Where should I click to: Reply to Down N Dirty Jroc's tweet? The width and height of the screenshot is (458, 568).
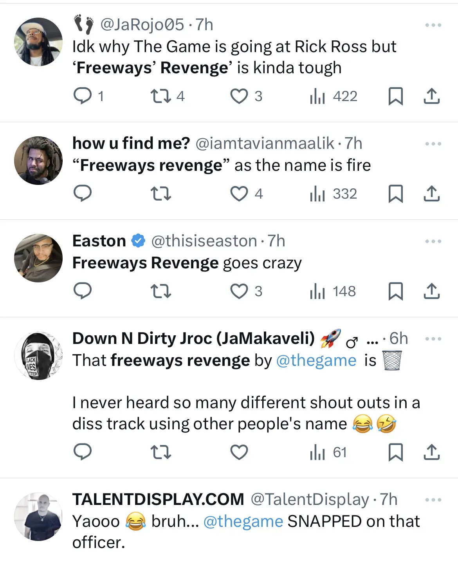[x=83, y=452]
